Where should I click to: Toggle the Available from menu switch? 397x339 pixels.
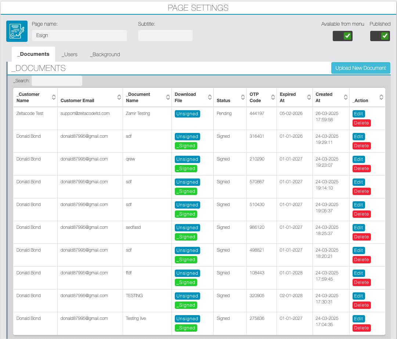pos(342,36)
